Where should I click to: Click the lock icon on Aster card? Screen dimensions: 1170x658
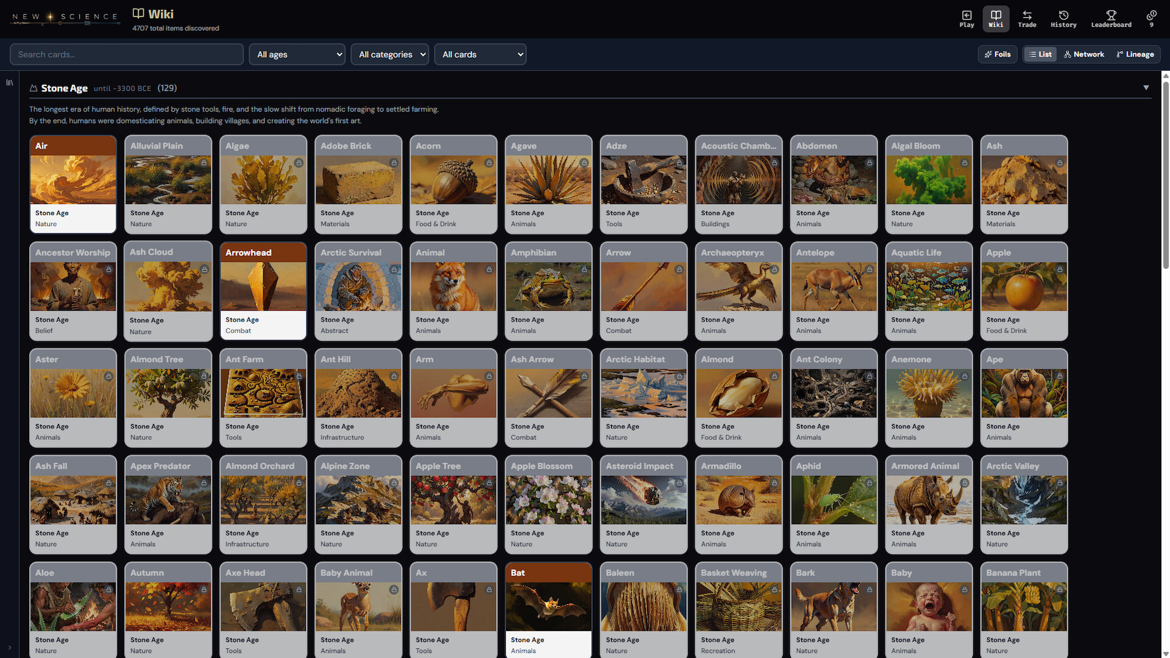point(109,377)
